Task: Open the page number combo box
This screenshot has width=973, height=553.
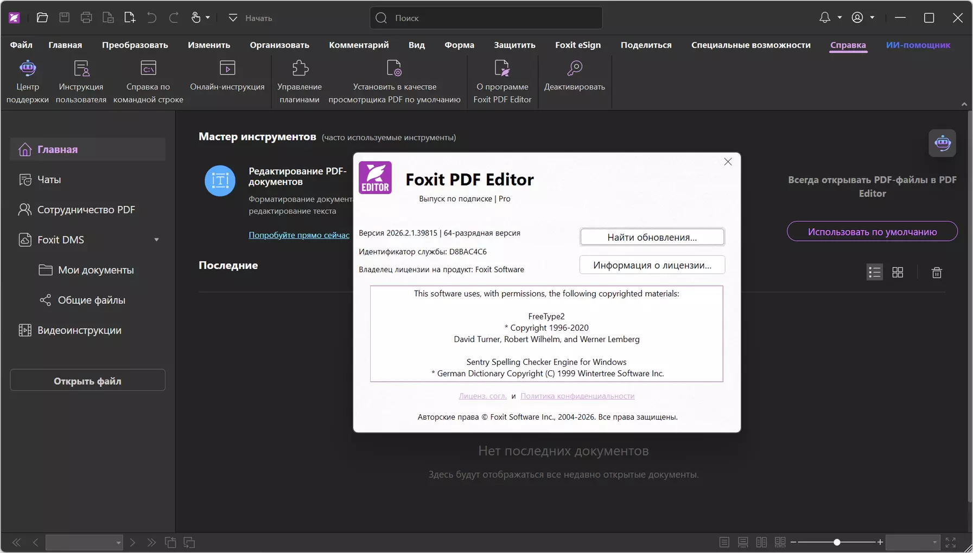Action: tap(84, 542)
